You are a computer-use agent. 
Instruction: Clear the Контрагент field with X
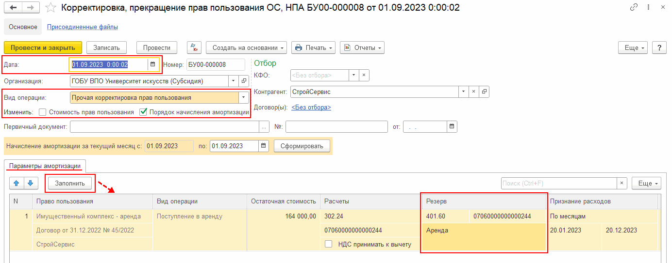[x=474, y=91]
